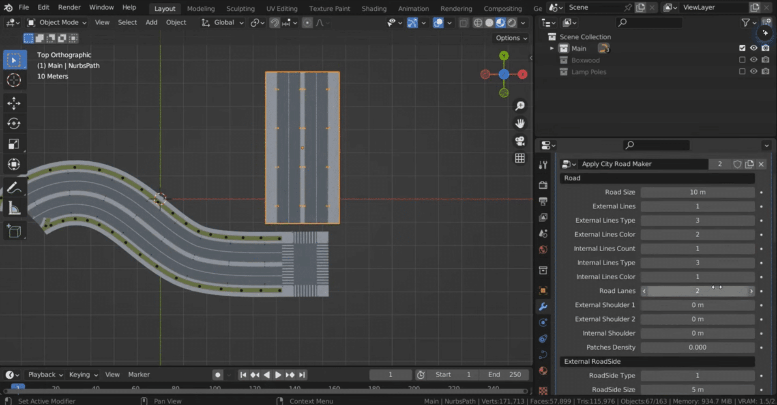Open the Global transform orientation dropdown
The height and width of the screenshot is (405, 777).
(223, 23)
